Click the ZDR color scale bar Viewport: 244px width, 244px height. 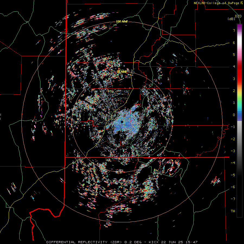point(239,120)
